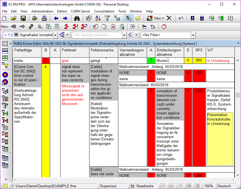
Task: Click the red lightning bolt with exclamation mark
Action: 75,27
